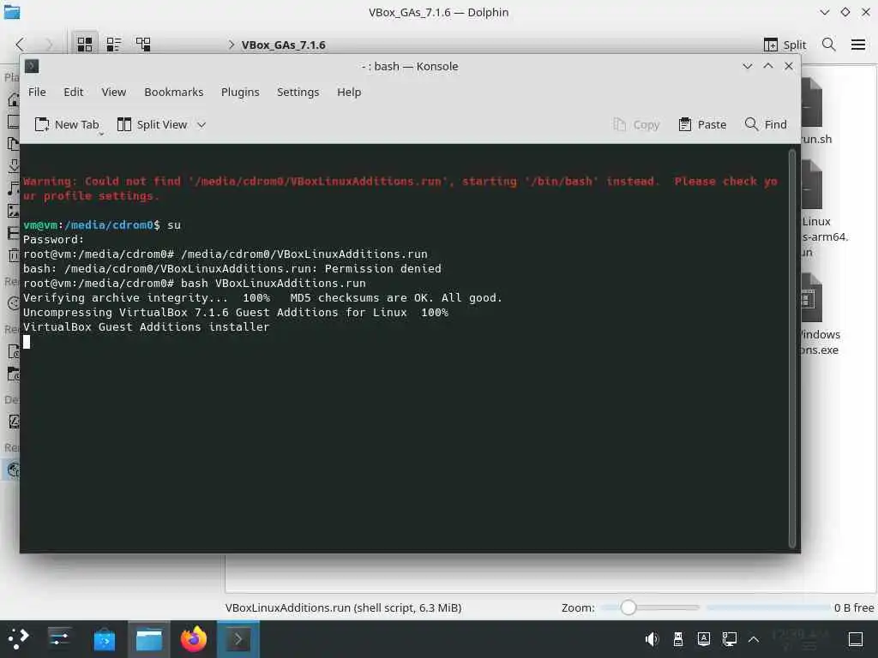Open the Settings menu in Konsole

click(x=298, y=92)
